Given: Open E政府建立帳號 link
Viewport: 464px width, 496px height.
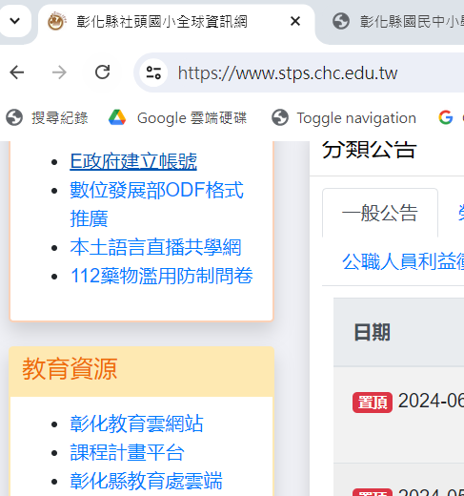Looking at the screenshot, I should tap(133, 161).
